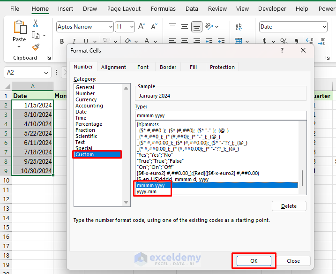Apply Percent Style icon
336x274 pixels.
click(284, 41)
